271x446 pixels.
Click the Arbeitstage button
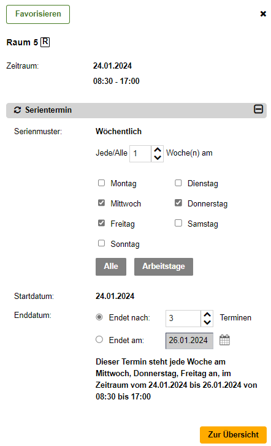(164, 266)
